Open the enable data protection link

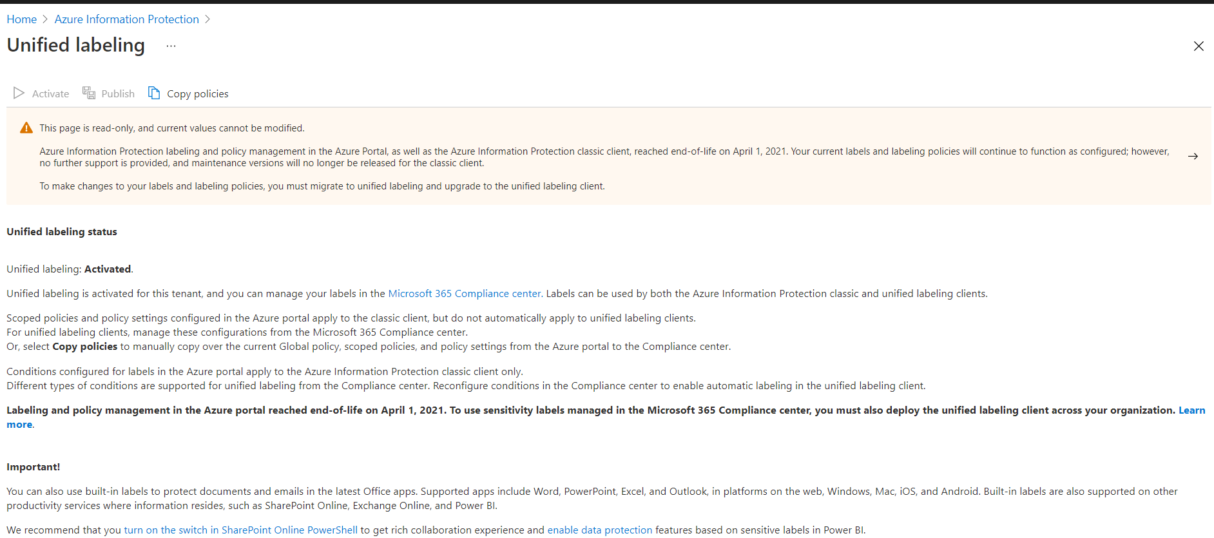pyautogui.click(x=599, y=530)
